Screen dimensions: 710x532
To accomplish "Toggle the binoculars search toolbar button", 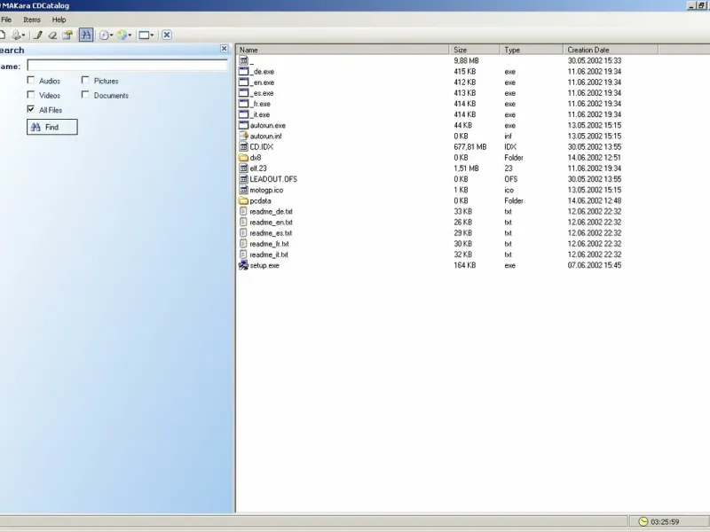I will pyautogui.click(x=86, y=35).
